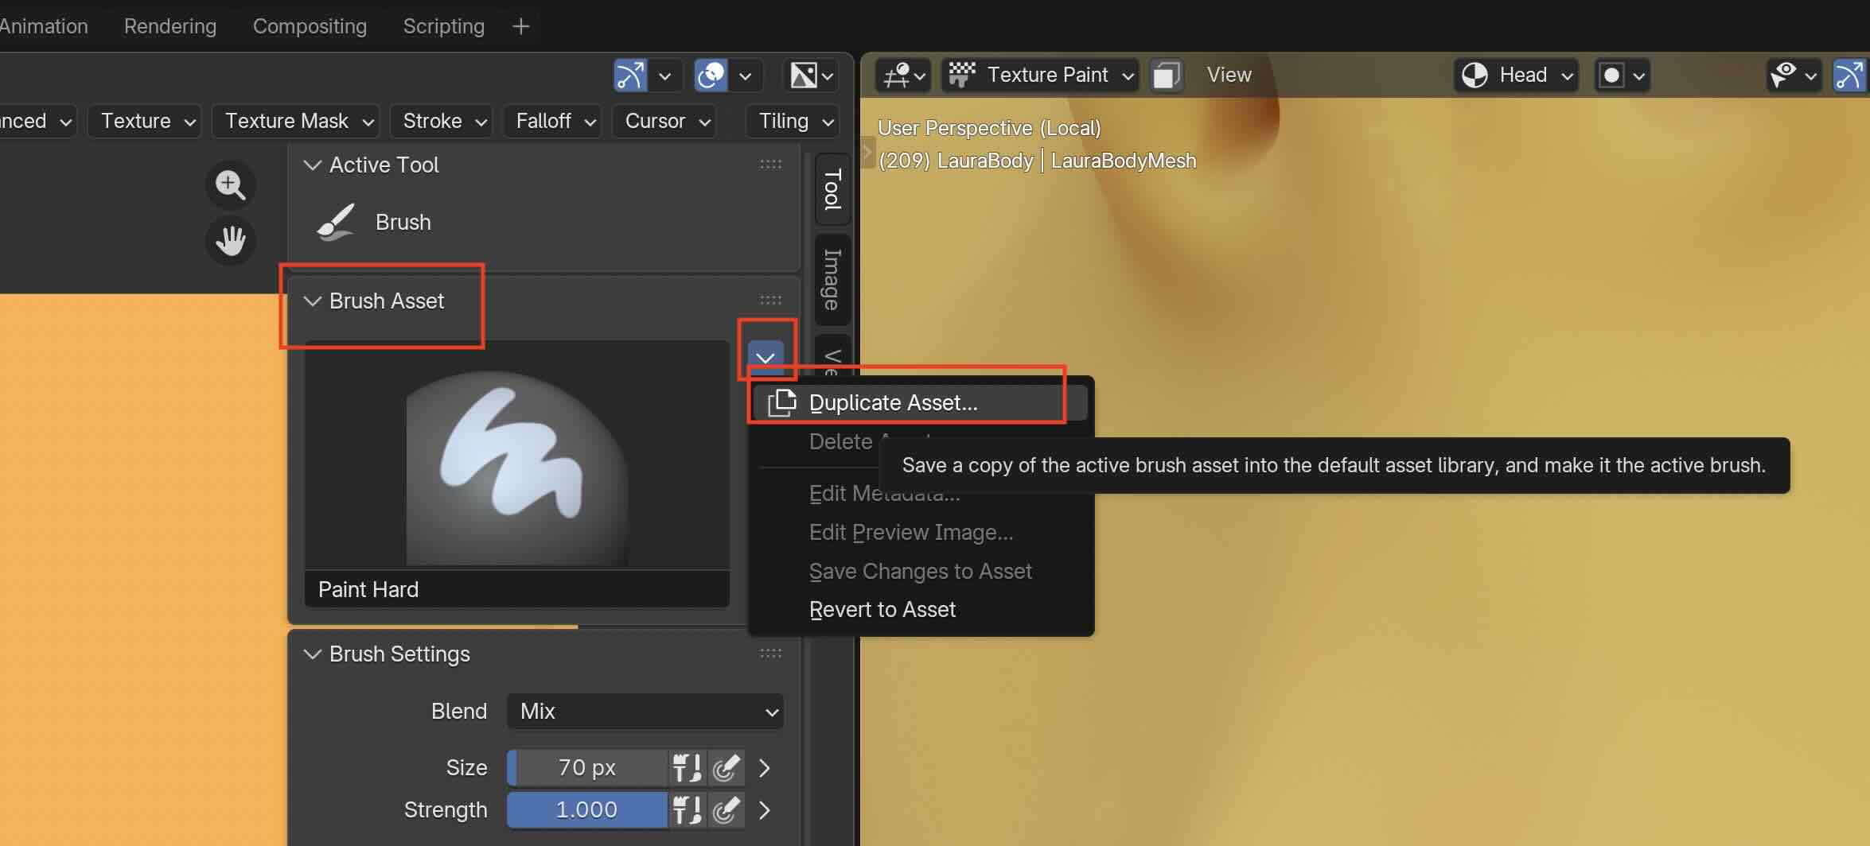Toggle Strength pen pressure icon
1870x846 pixels.
(x=727, y=810)
